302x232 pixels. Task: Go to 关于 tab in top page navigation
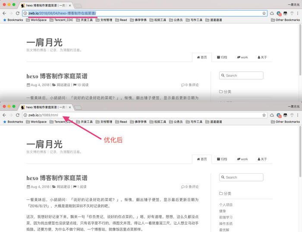(262, 57)
